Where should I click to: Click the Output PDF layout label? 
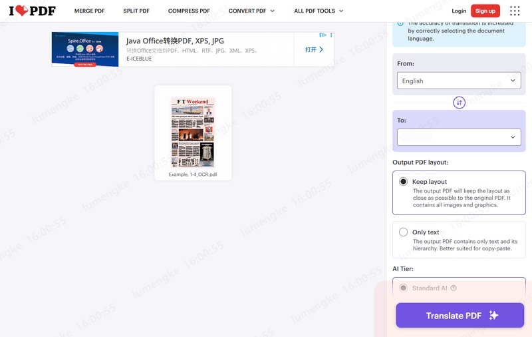coord(420,163)
